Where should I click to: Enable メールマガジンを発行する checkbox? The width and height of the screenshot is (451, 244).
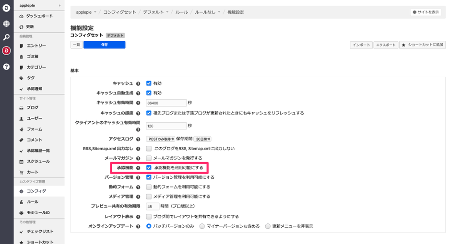click(x=149, y=158)
